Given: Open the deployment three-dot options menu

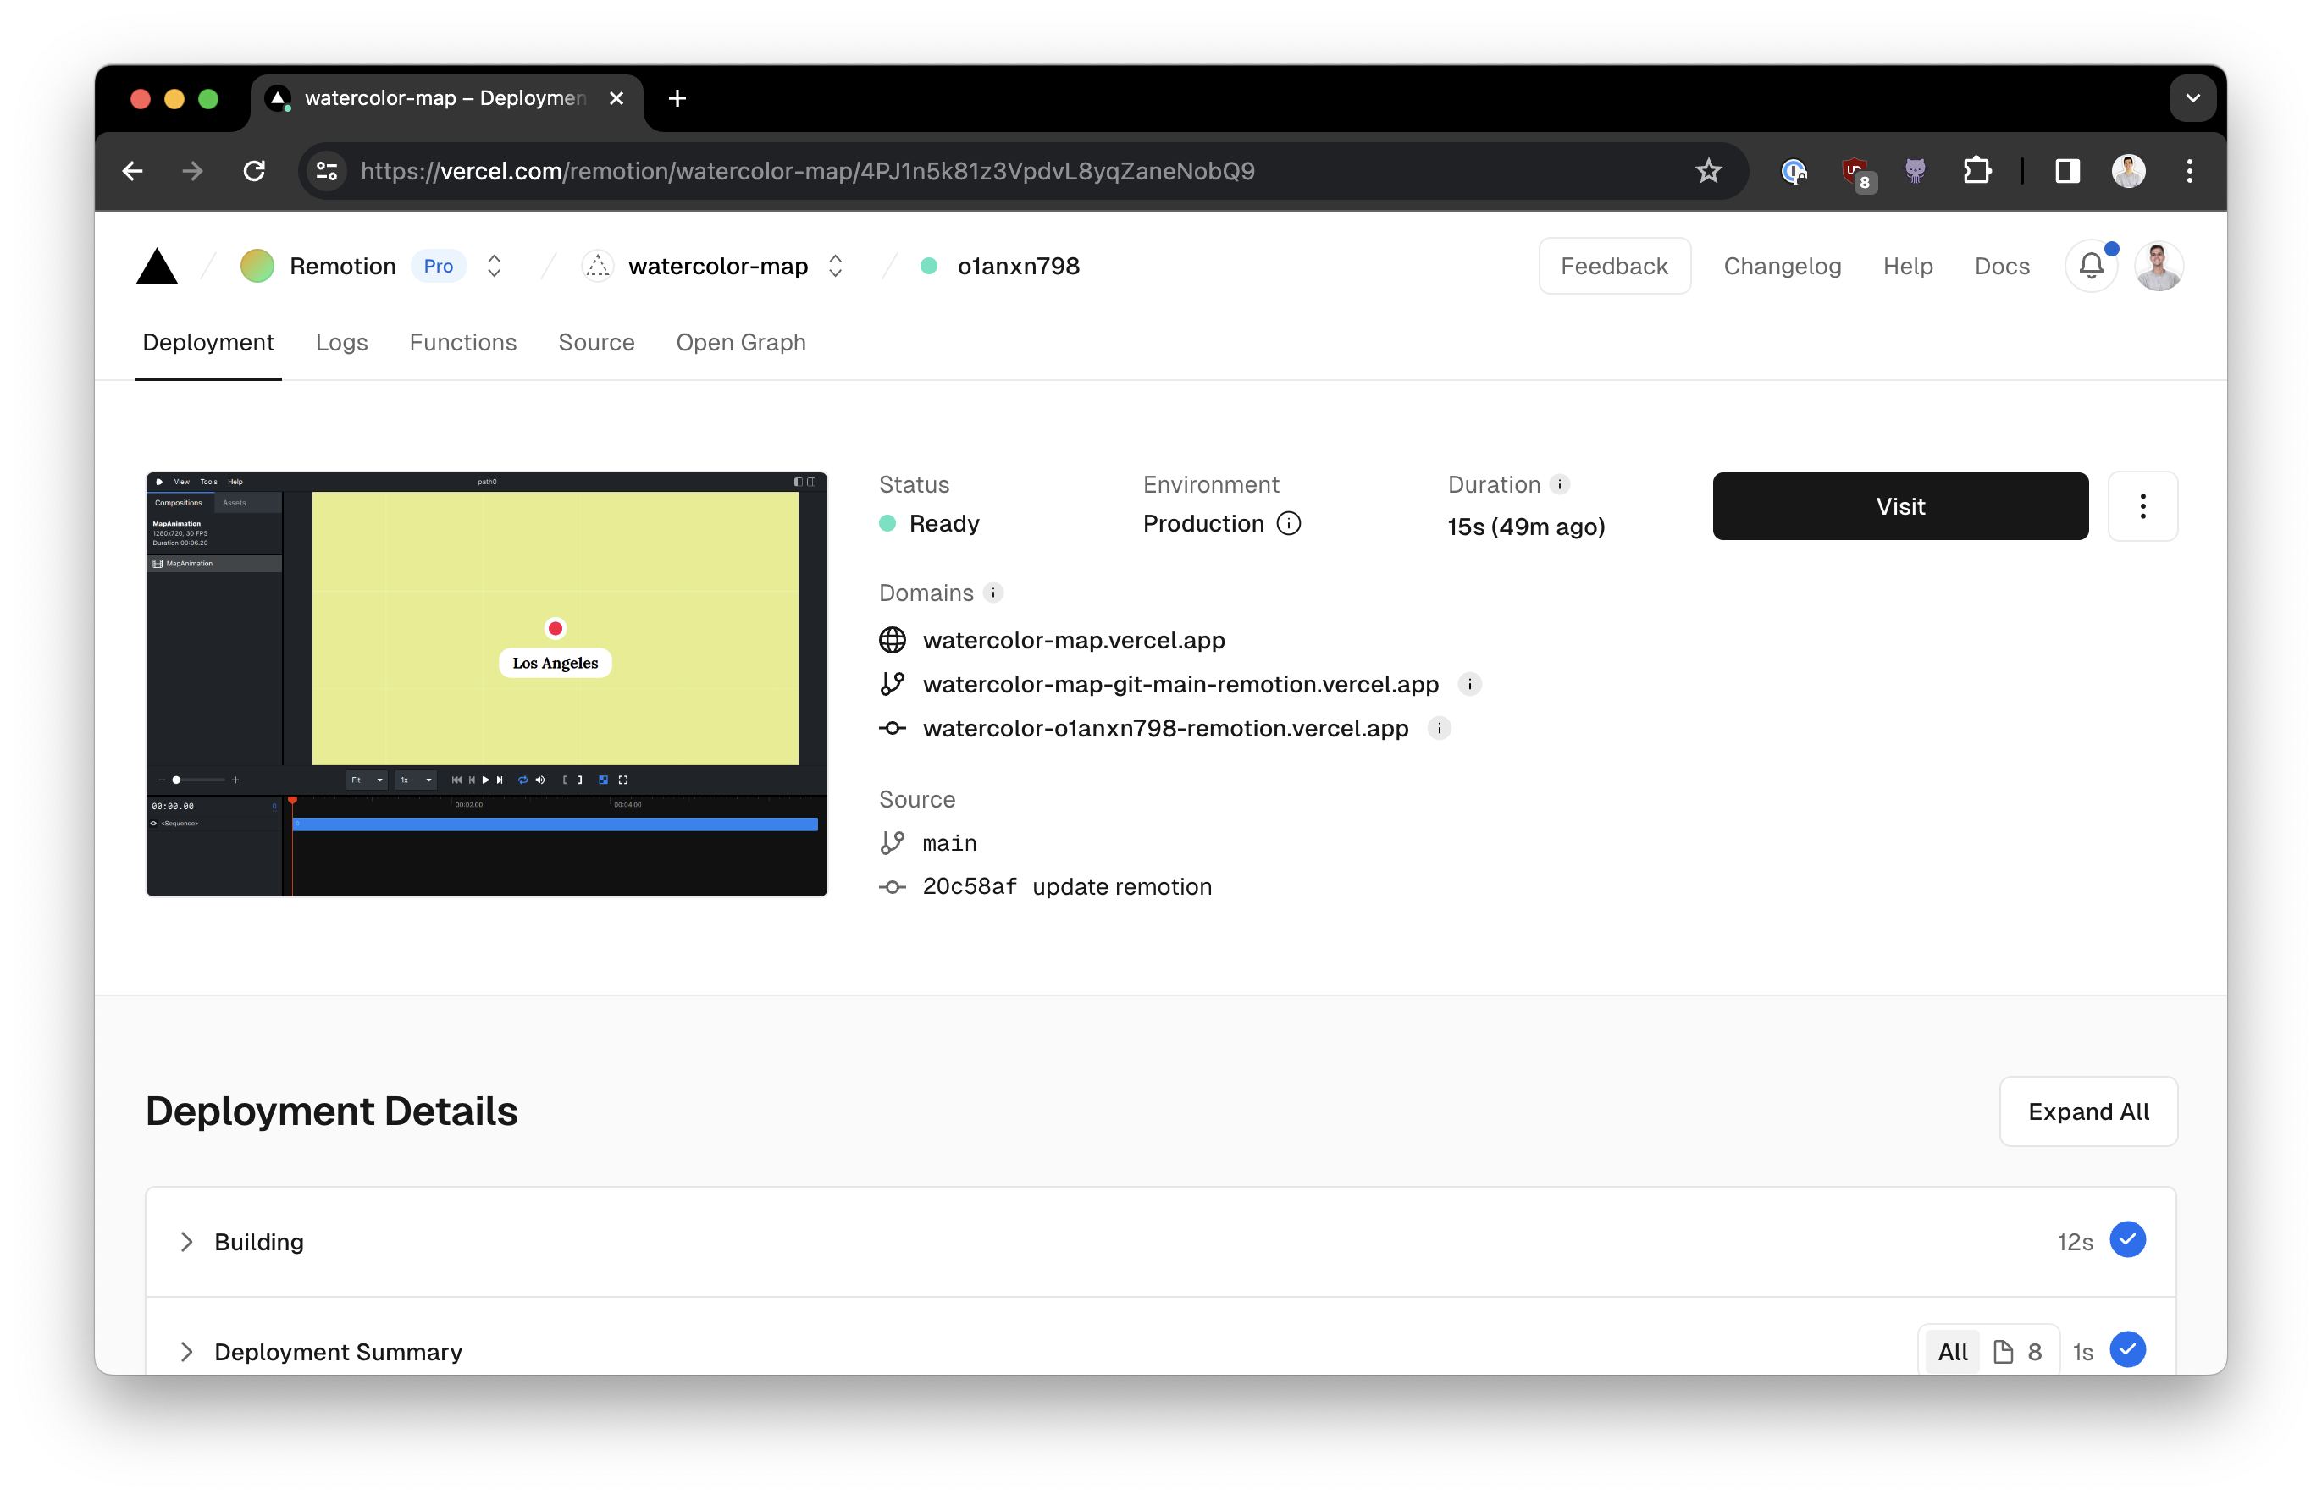Looking at the screenshot, I should pos(2142,506).
